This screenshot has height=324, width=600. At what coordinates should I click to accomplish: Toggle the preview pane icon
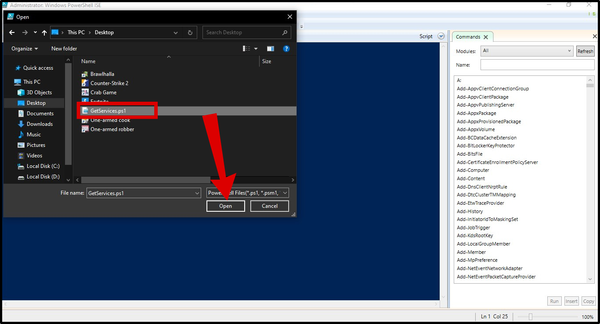[271, 49]
